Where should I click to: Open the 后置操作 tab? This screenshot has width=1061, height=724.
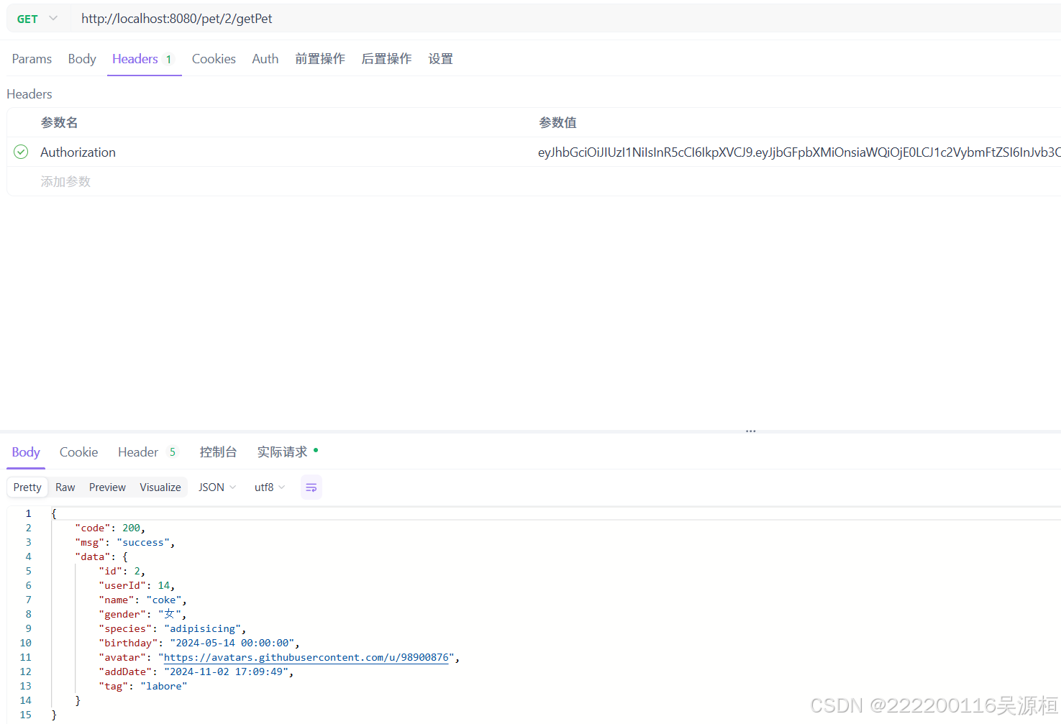[x=386, y=59]
